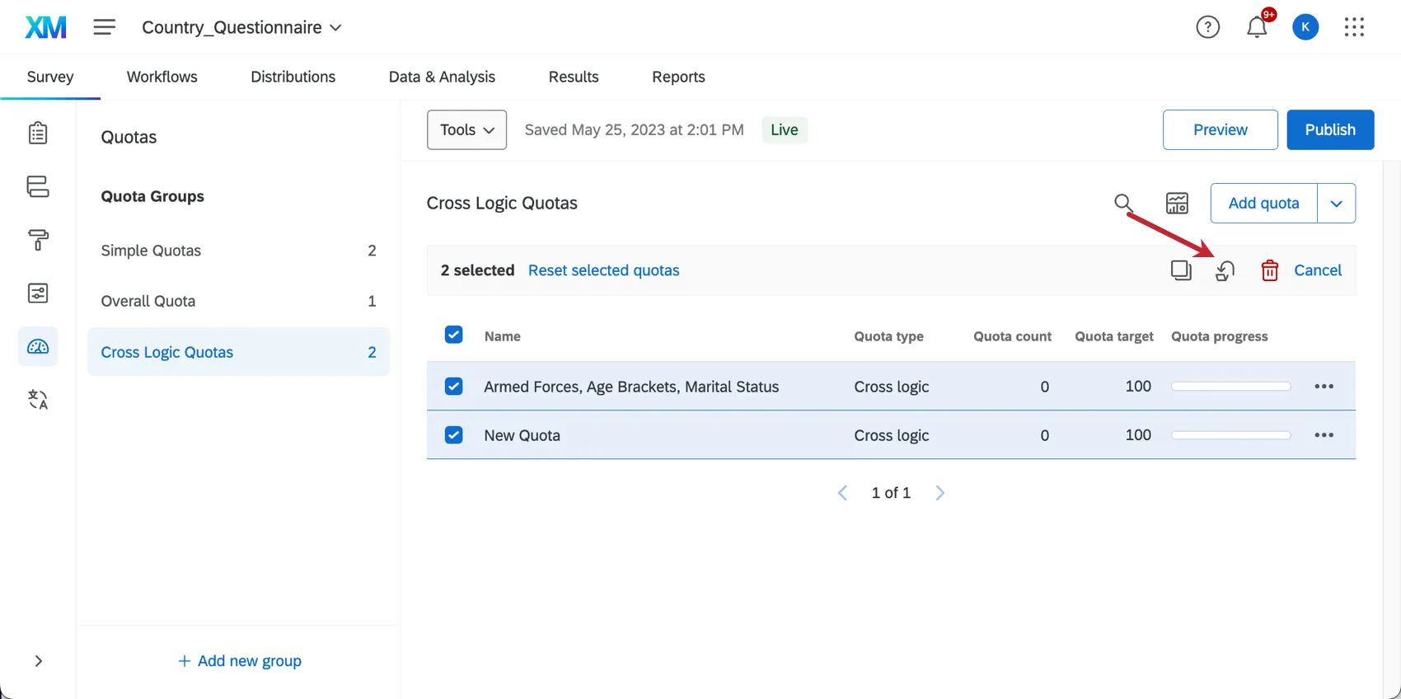
Task: Open the Quotas gauge icon in sidebar
Action: coord(38,347)
